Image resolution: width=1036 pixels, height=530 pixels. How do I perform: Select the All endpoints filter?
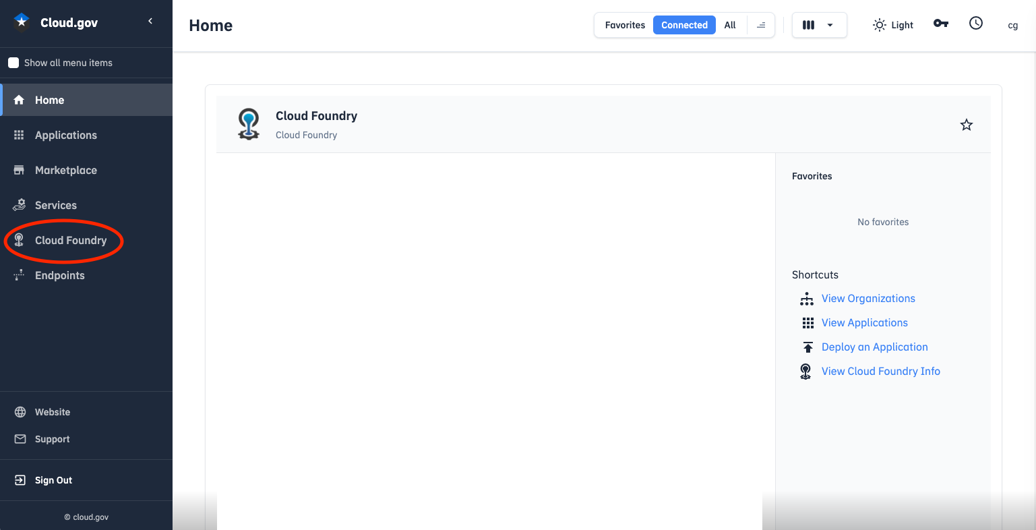[730, 25]
